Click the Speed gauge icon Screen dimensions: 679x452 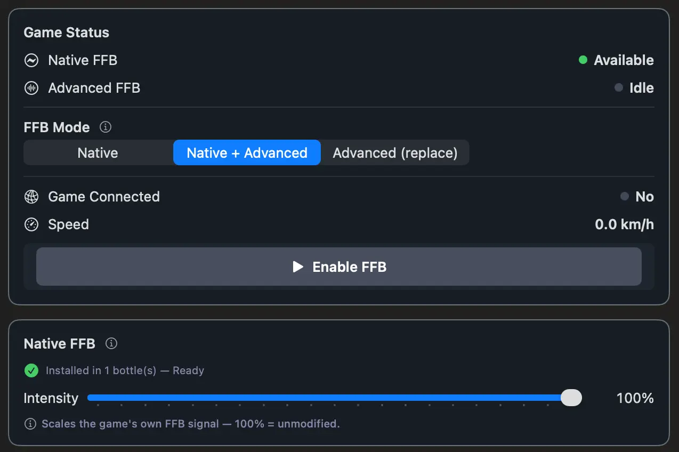click(x=31, y=224)
